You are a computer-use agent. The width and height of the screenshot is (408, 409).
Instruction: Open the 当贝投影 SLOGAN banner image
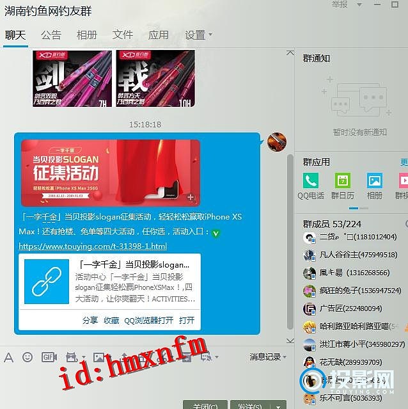[x=111, y=173]
